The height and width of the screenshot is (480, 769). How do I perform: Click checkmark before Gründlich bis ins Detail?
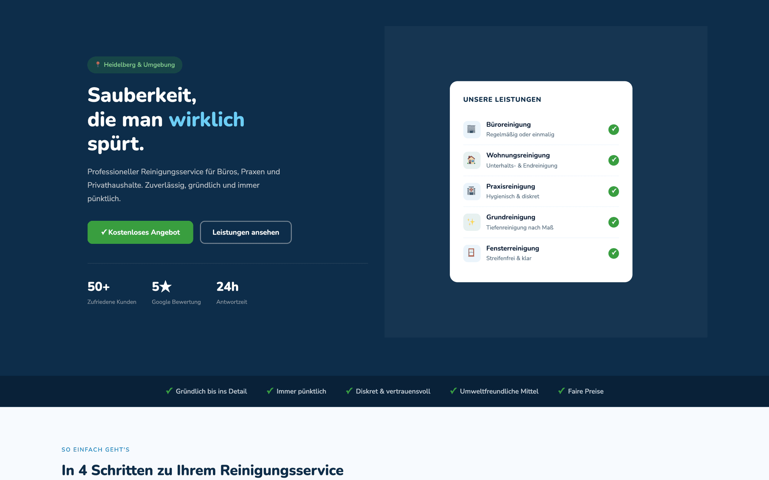click(x=169, y=391)
